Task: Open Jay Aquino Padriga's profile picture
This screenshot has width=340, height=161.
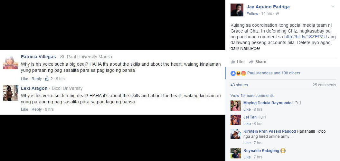Action: click(x=237, y=10)
